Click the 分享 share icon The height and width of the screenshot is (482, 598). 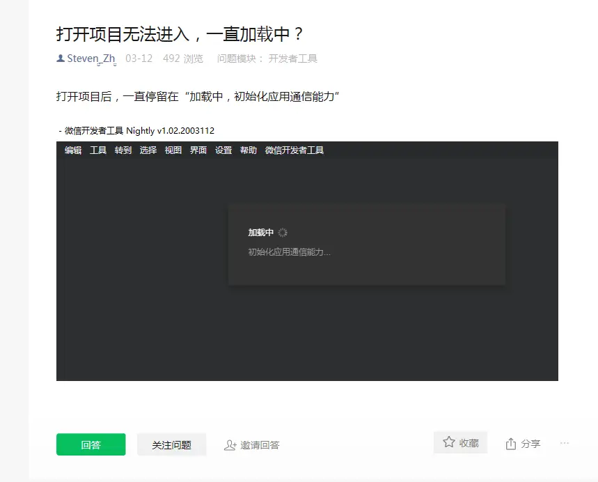tap(511, 444)
